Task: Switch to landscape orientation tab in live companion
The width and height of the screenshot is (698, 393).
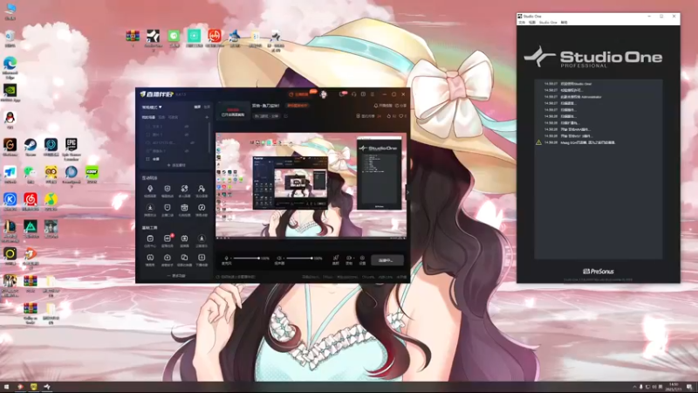Action: pyautogui.click(x=197, y=107)
